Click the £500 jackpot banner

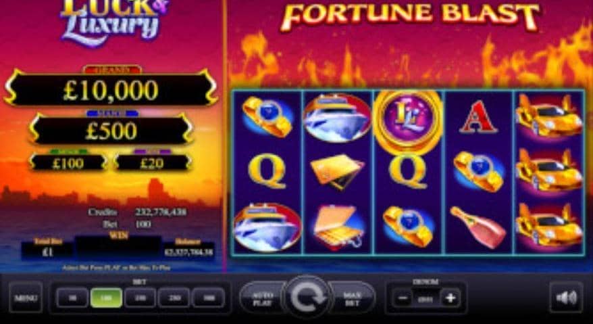(x=111, y=131)
